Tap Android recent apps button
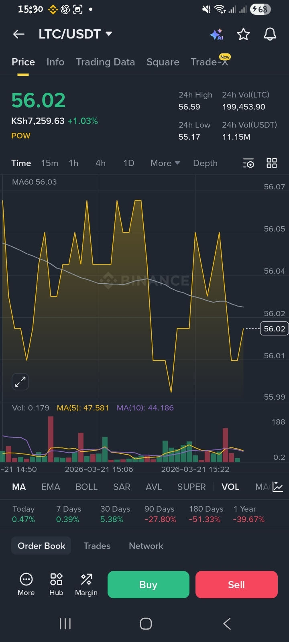This screenshot has height=642, width=289. click(65, 624)
